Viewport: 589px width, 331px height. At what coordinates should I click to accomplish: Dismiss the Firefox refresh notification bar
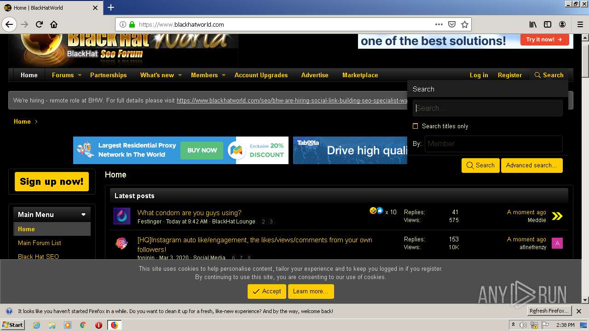tap(579, 311)
